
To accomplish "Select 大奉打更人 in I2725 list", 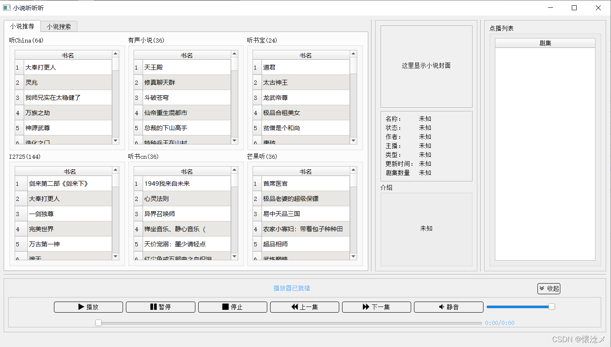I will point(69,198).
